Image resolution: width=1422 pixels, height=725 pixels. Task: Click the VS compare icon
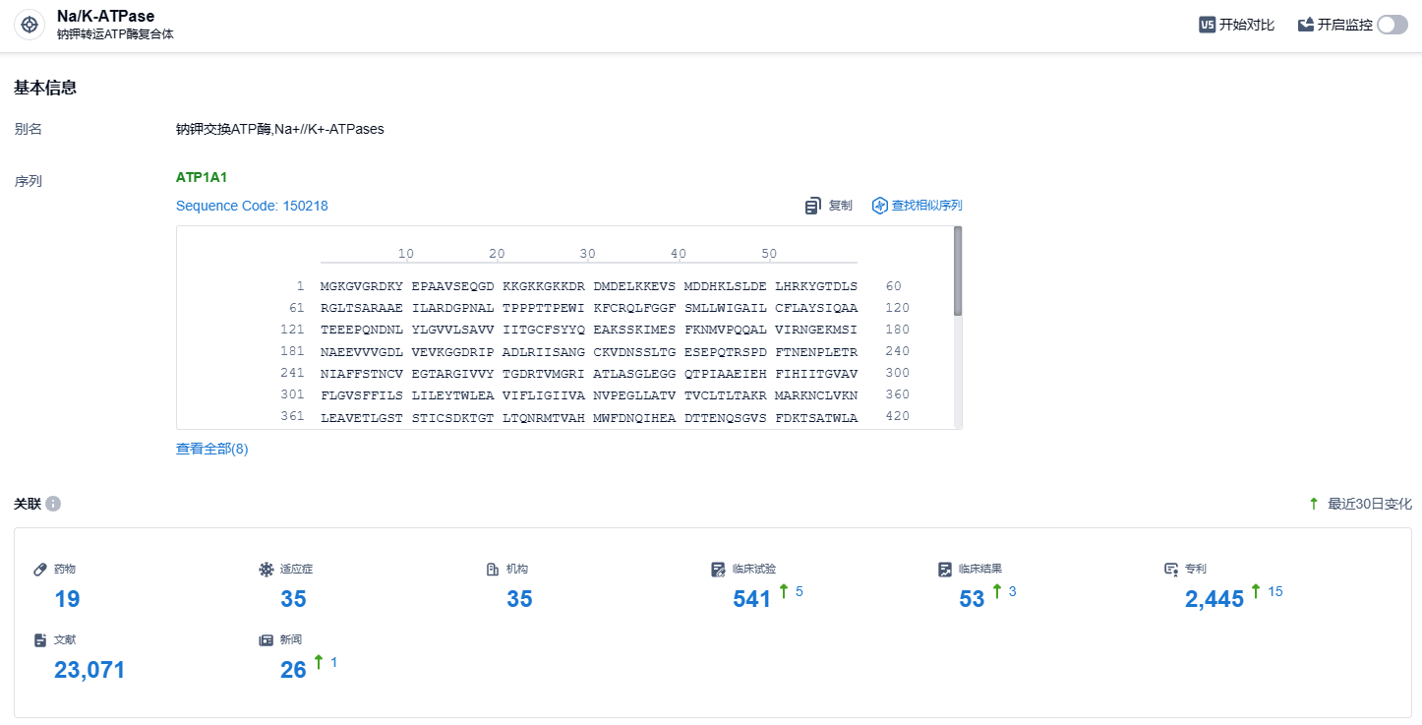click(x=1207, y=25)
